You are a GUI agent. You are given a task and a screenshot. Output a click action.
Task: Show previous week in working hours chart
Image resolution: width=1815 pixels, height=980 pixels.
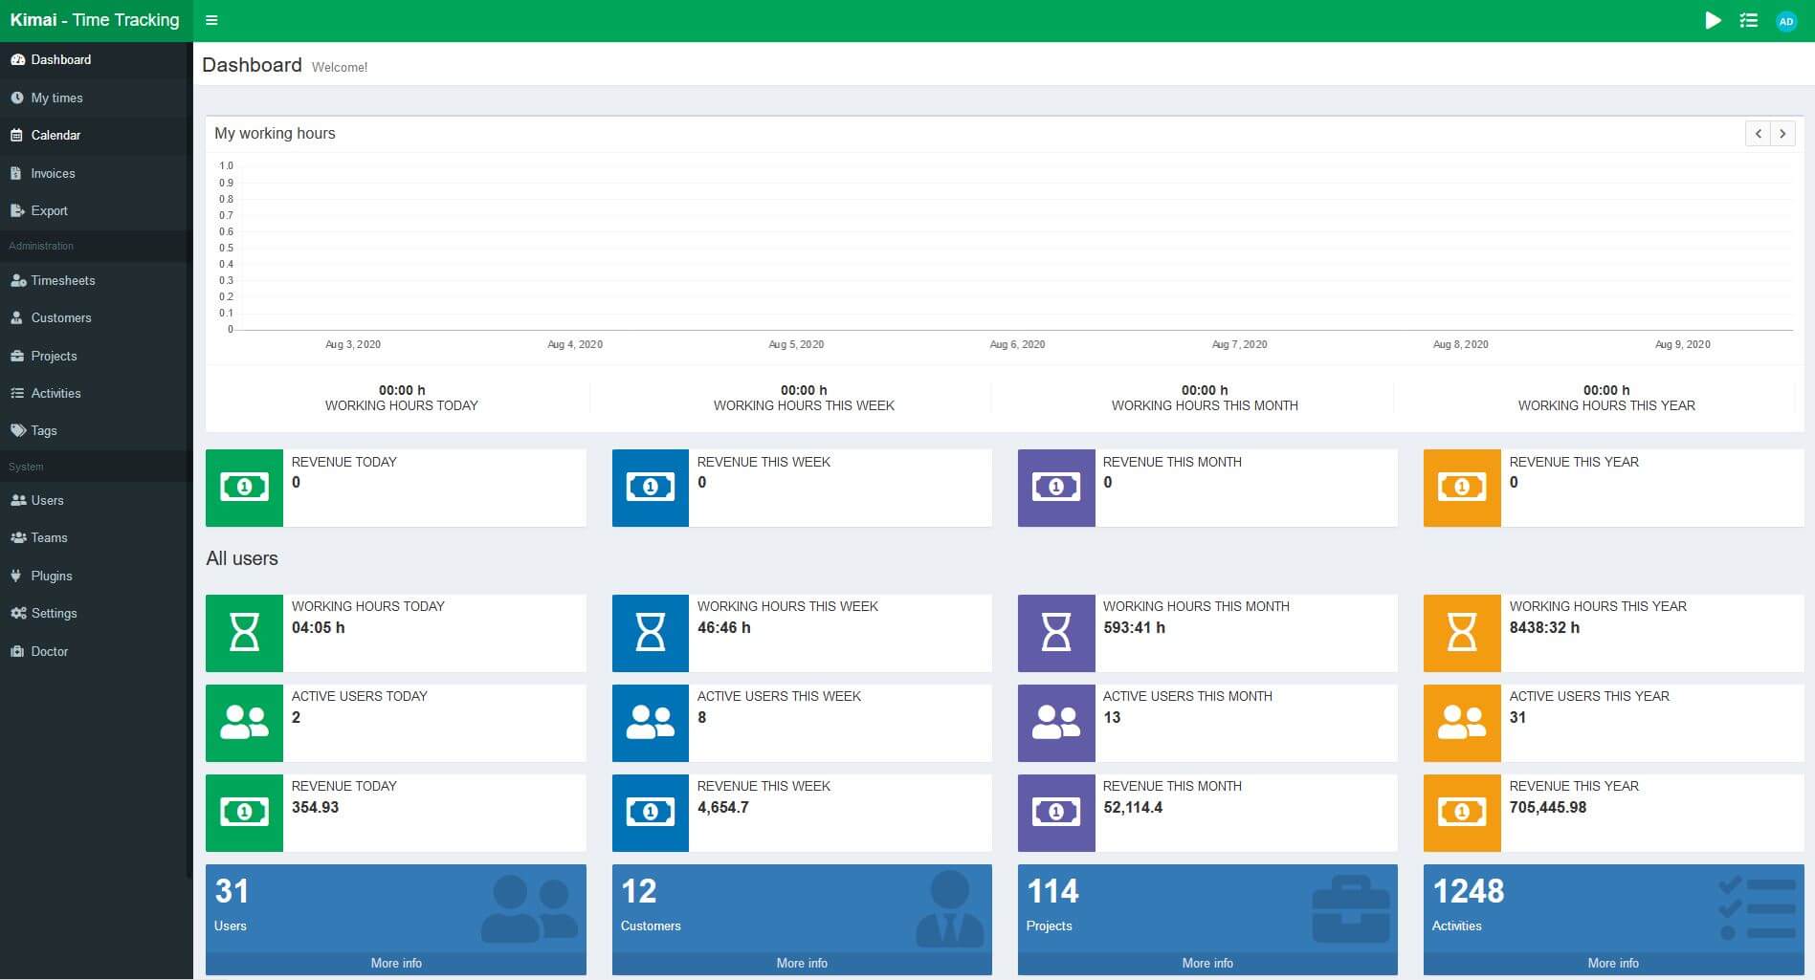point(1758,134)
